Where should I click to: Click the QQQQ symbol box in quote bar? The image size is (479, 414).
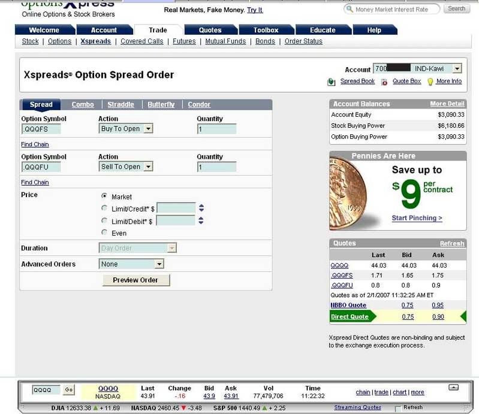click(x=46, y=390)
